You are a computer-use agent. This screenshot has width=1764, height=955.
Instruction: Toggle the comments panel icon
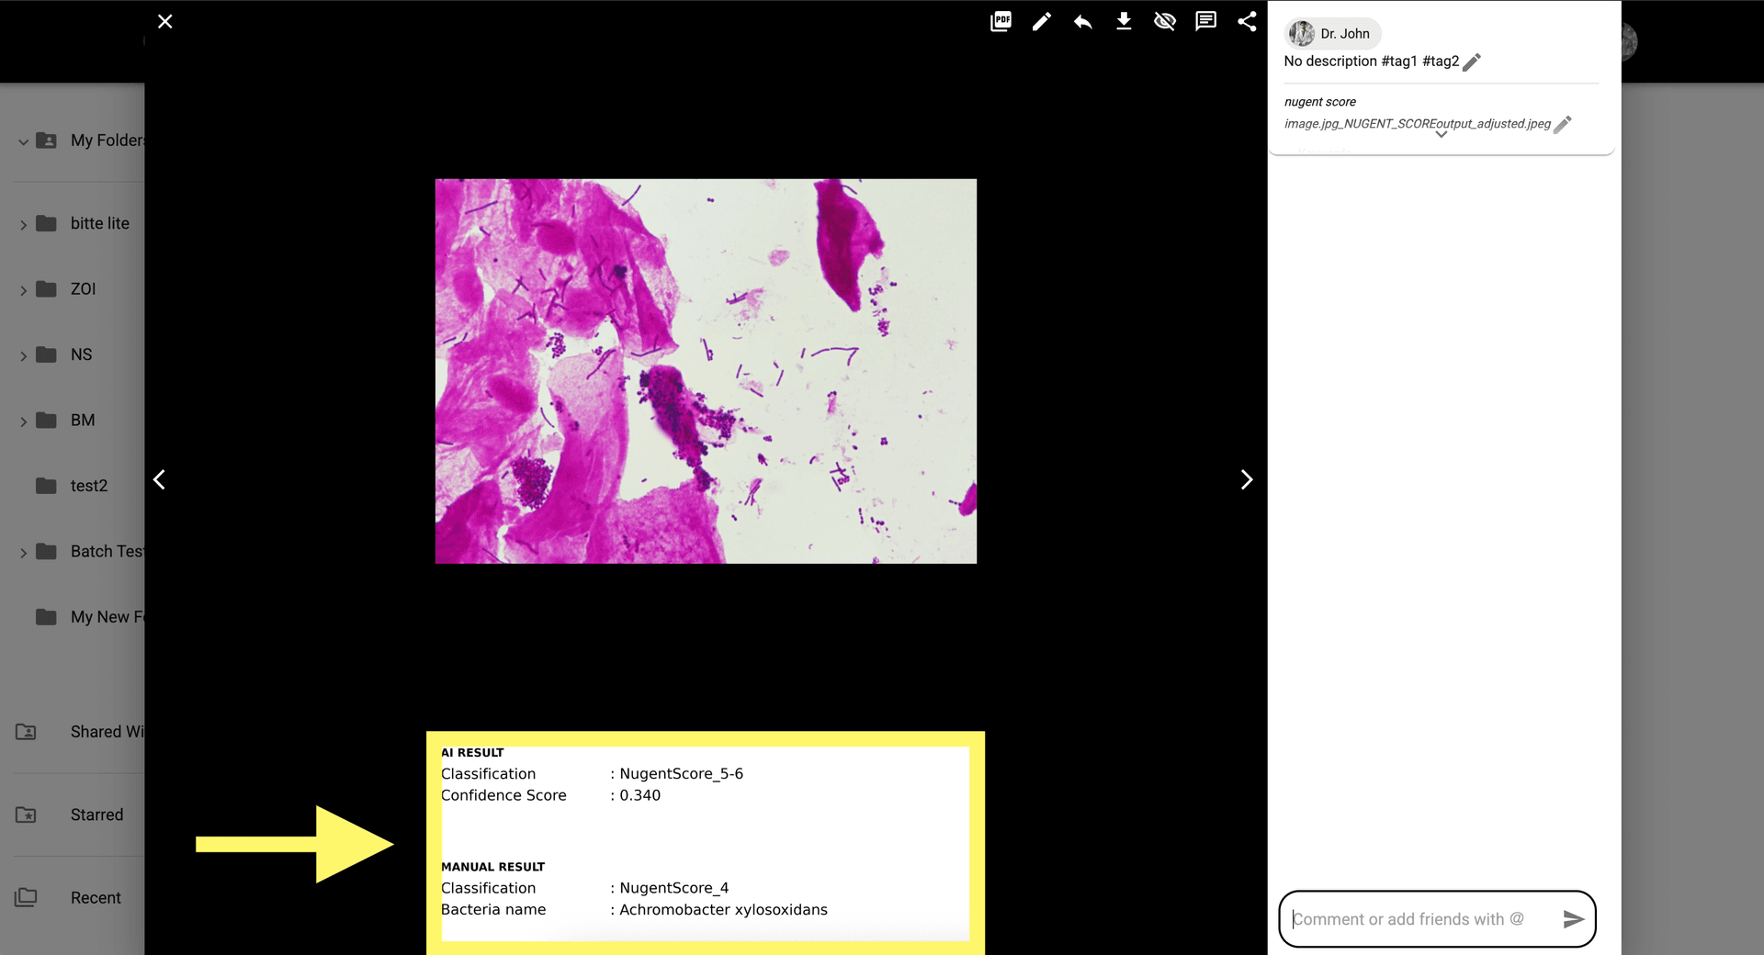pyautogui.click(x=1205, y=21)
